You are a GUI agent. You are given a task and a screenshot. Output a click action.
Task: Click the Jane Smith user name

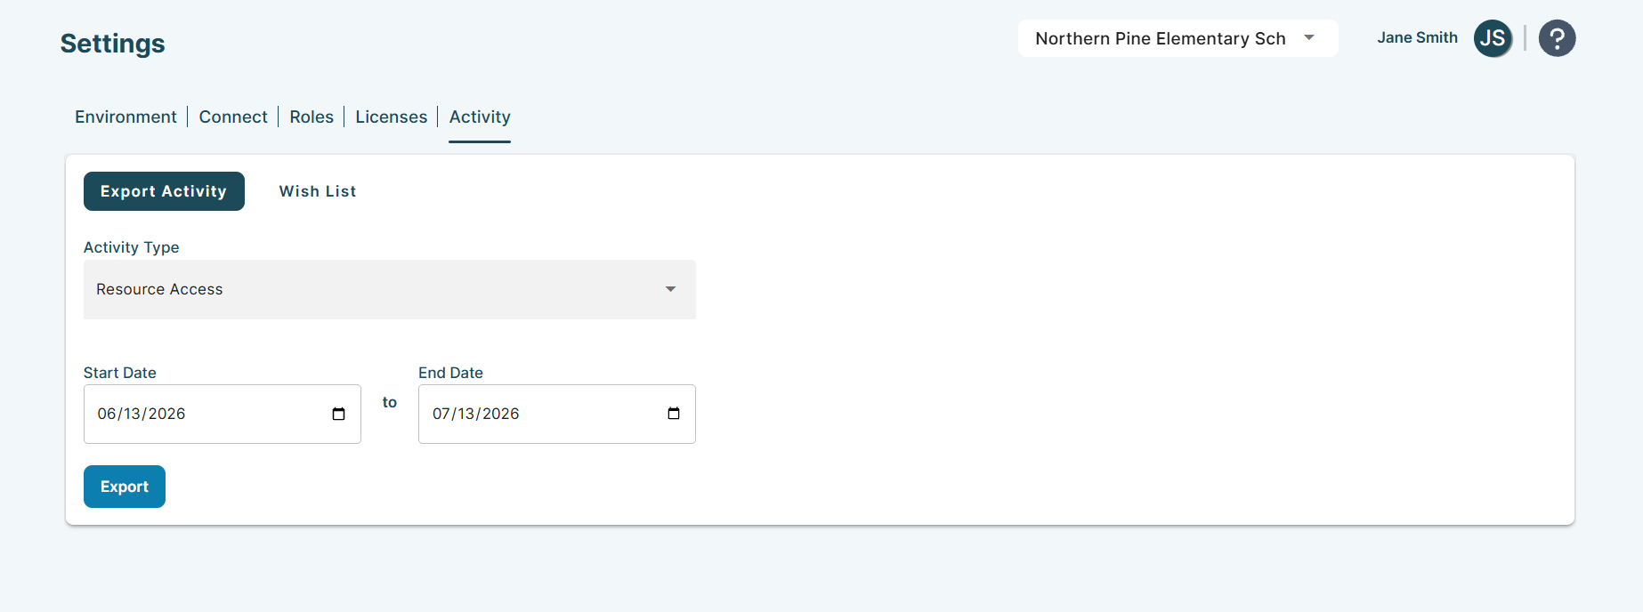1417,37
